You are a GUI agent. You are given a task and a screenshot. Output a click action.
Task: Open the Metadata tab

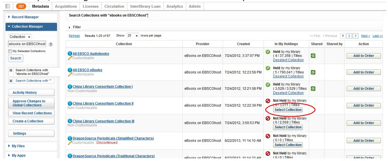41,7
